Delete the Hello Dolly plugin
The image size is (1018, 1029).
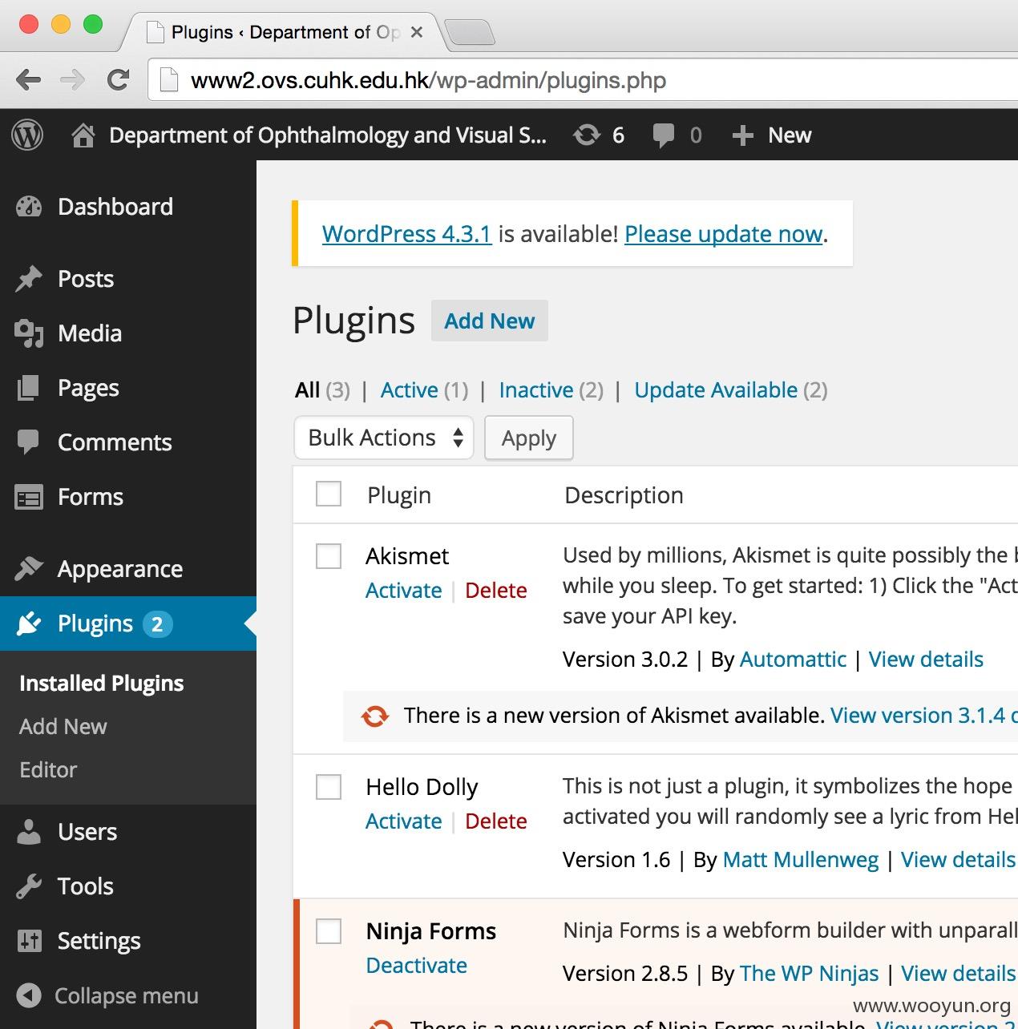click(x=496, y=821)
